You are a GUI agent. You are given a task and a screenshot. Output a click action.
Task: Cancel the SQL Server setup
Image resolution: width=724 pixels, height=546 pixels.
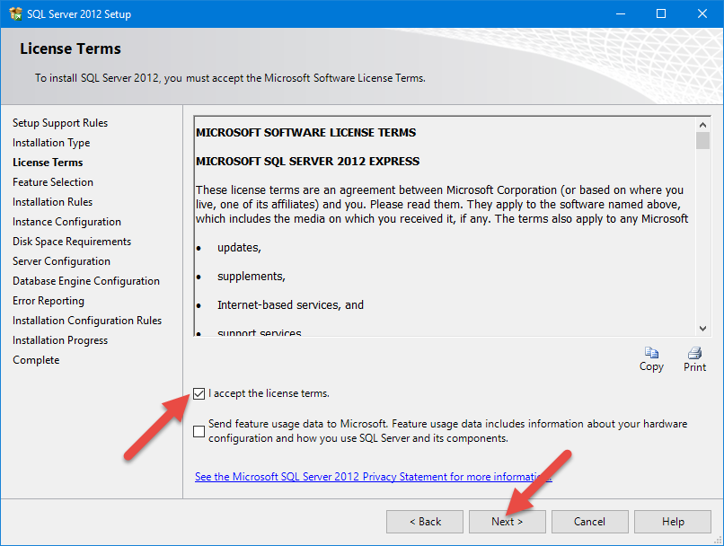click(x=589, y=522)
